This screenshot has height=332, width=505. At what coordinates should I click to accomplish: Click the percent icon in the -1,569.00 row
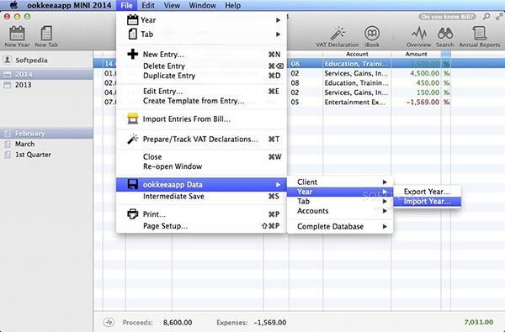tap(446, 103)
